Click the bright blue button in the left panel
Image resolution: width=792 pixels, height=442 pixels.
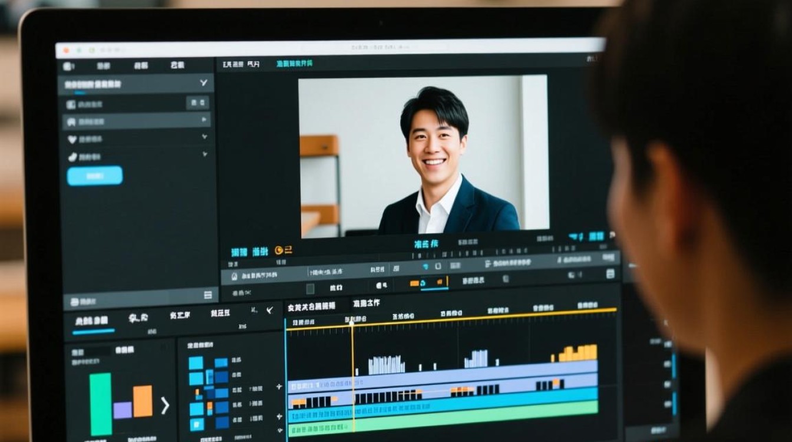95,176
